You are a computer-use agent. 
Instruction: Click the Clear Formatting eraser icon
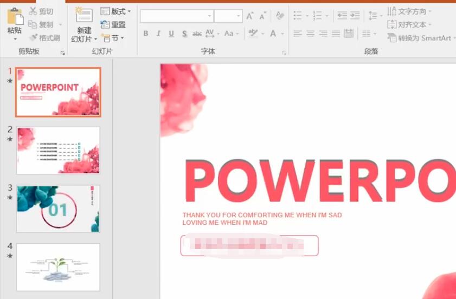(280, 16)
